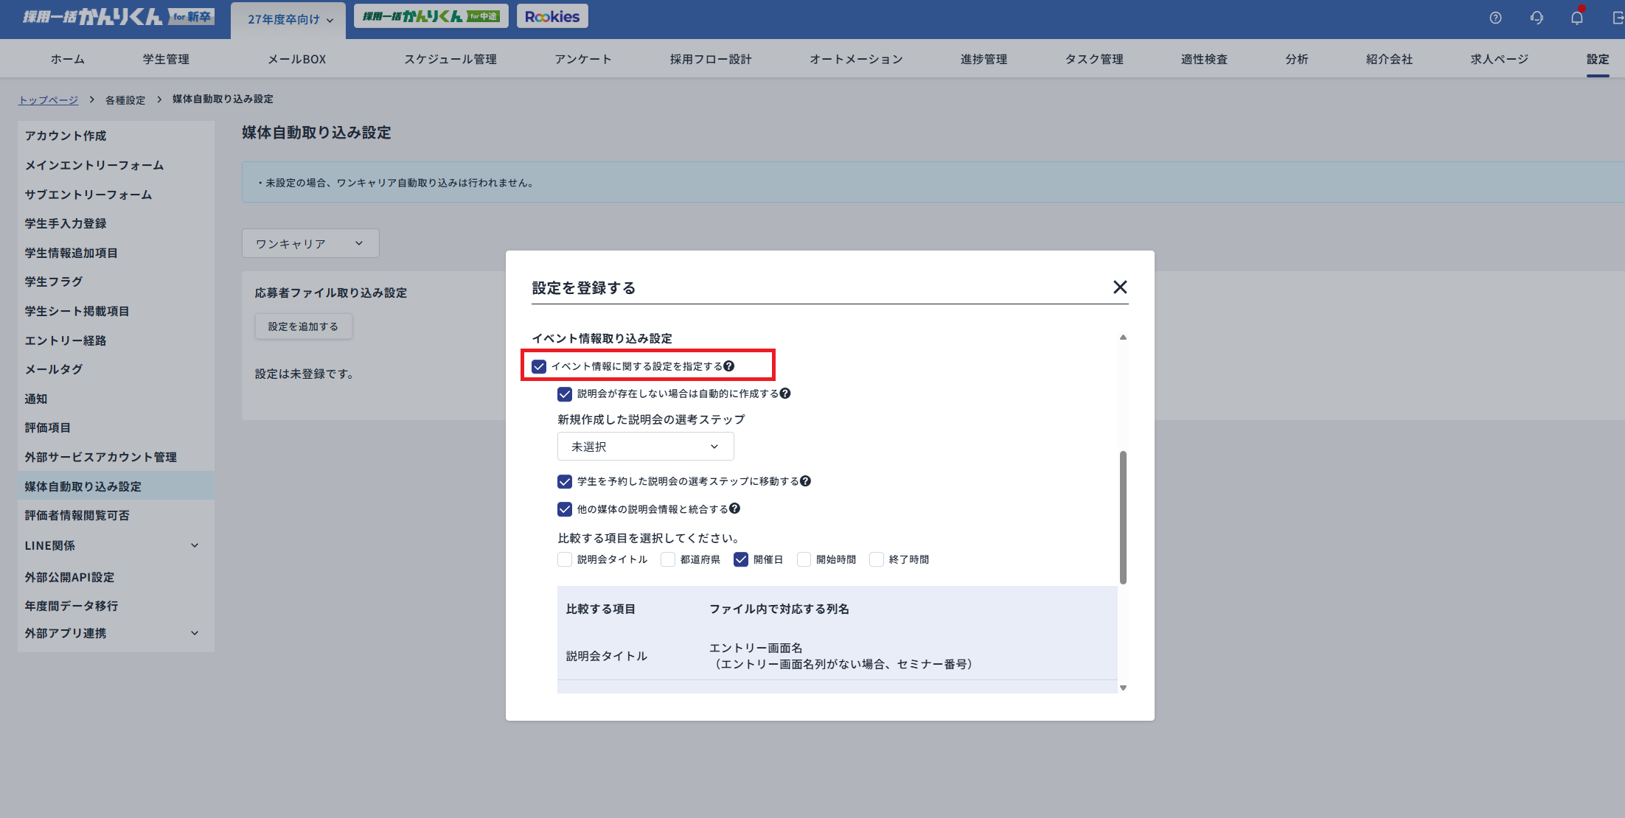The image size is (1625, 818).
Task: Click the help question mark icon in header
Action: tap(1495, 18)
